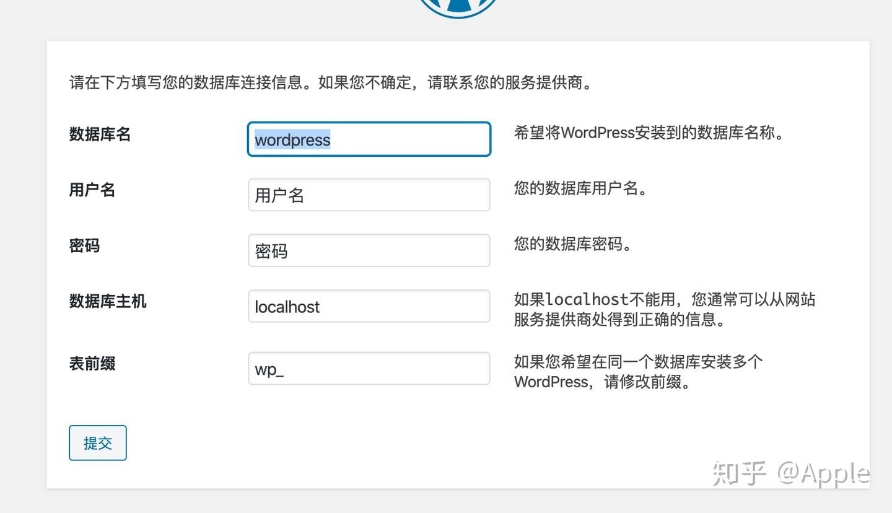Click the 密码 field label
The height and width of the screenshot is (513, 892).
(x=84, y=246)
